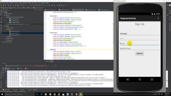Image resolution: width=171 pixels, height=96 pixels.
Task: Focus the Mobile Num field in emulator
Action: 139,49
